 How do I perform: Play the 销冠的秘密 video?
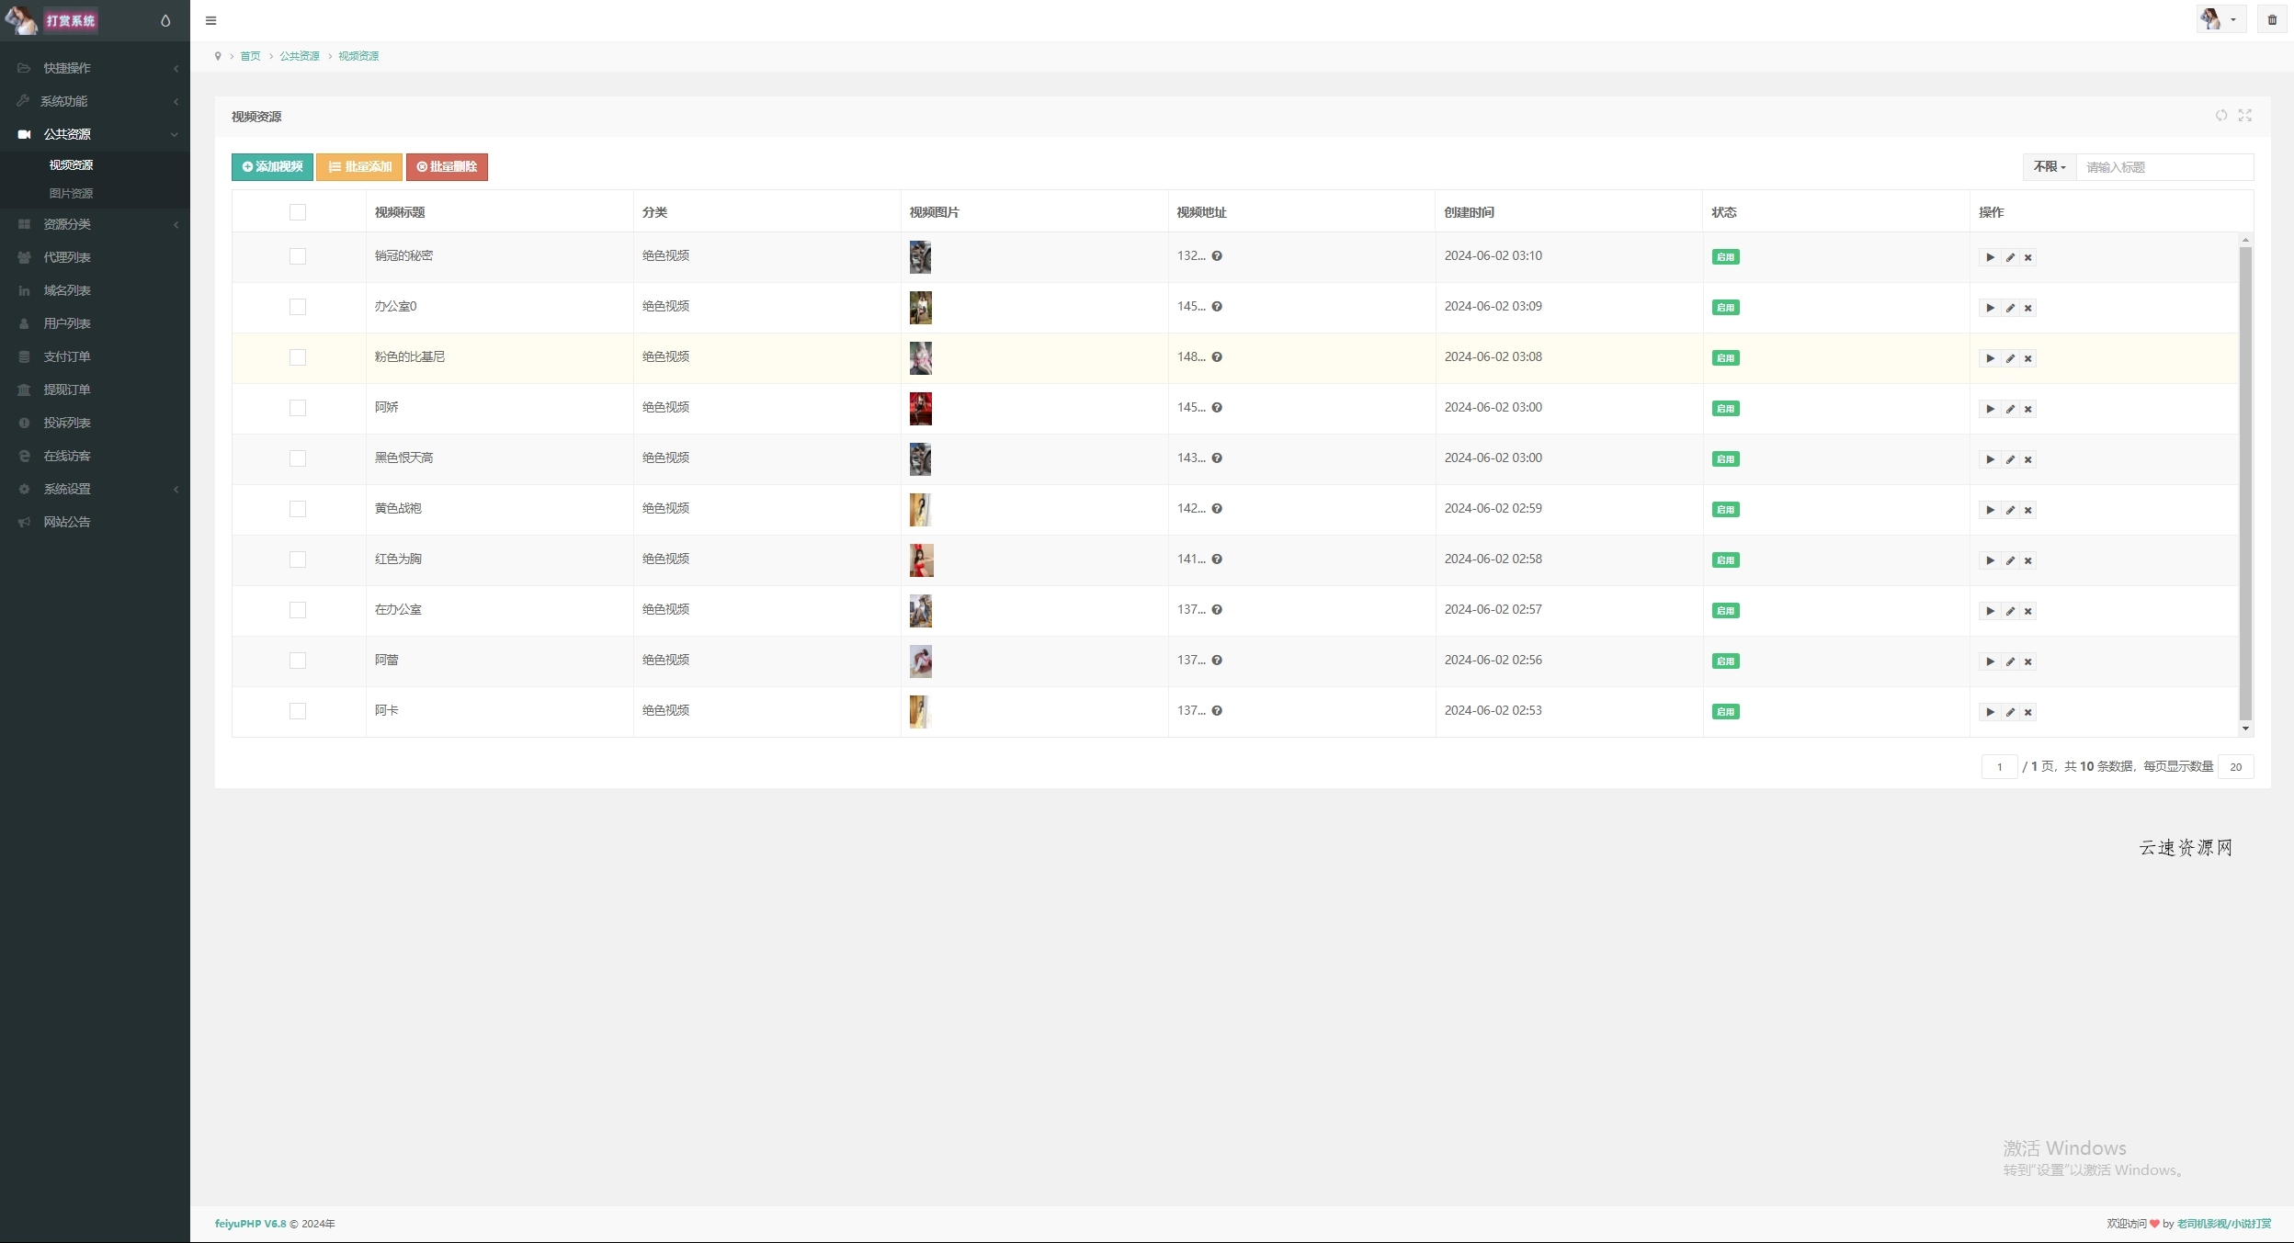1990,257
